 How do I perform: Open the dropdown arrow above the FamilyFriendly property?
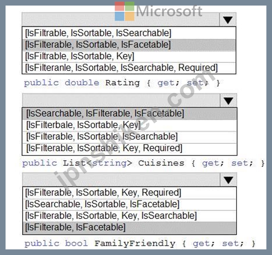point(228,180)
